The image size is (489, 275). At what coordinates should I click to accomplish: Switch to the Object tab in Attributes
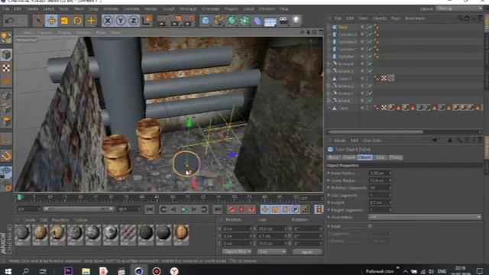[364, 157]
